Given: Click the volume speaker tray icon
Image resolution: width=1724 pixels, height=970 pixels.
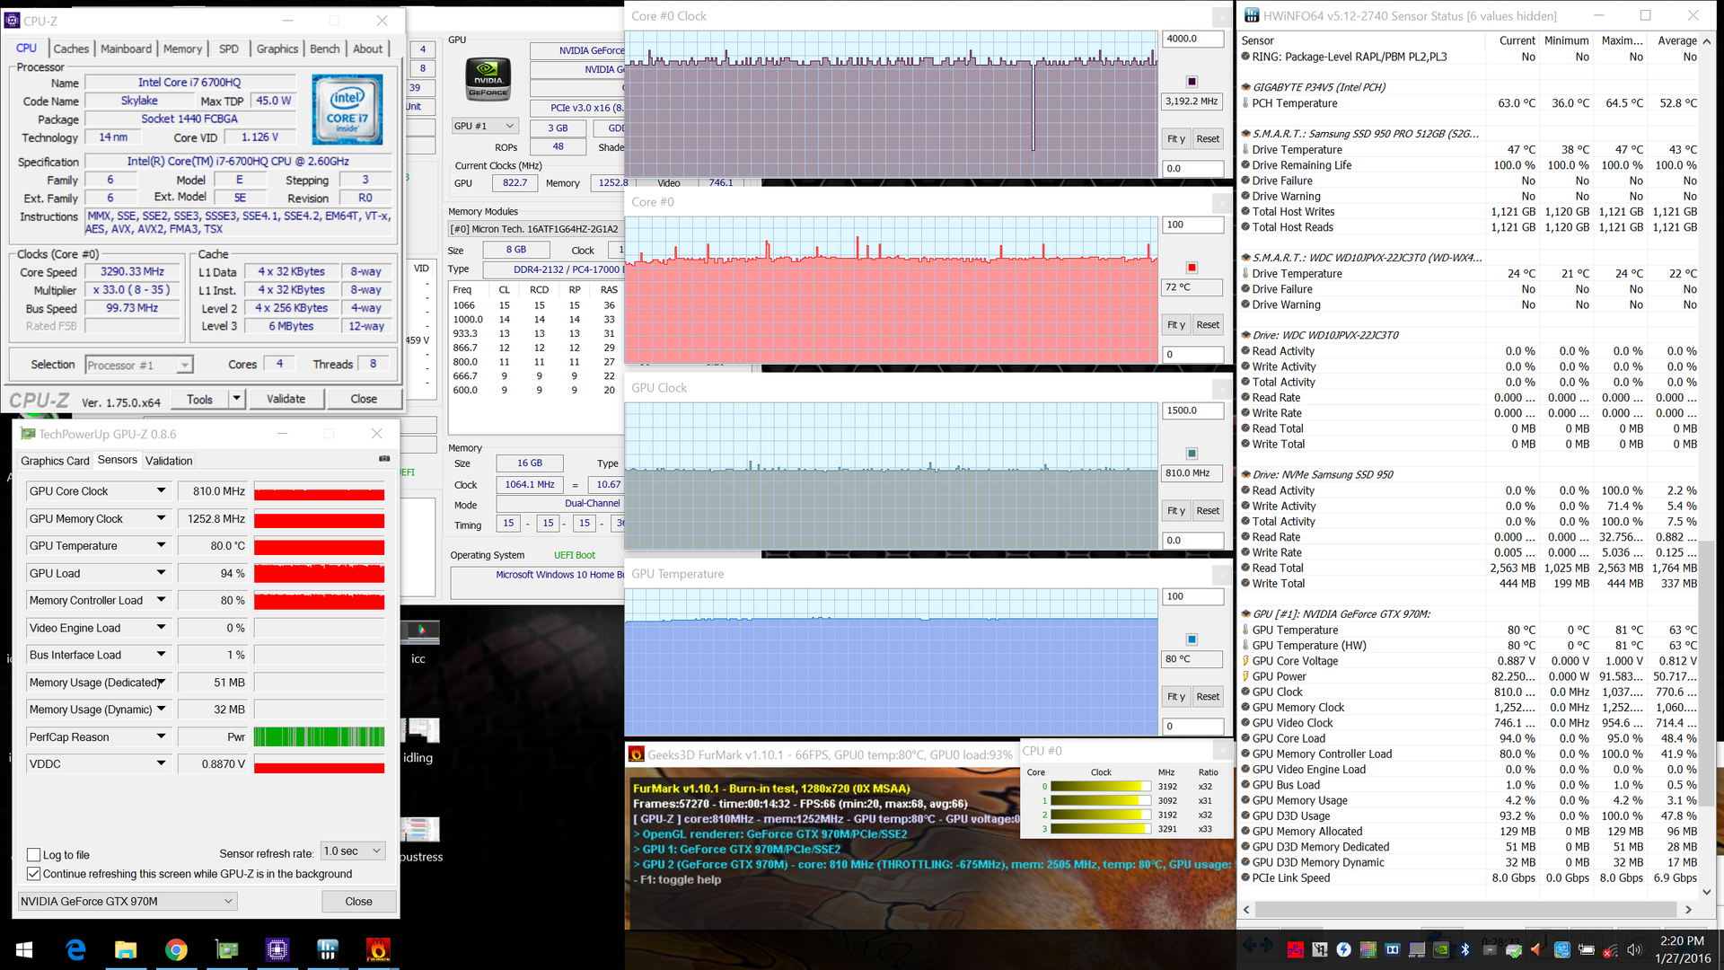Looking at the screenshot, I should (x=1633, y=949).
